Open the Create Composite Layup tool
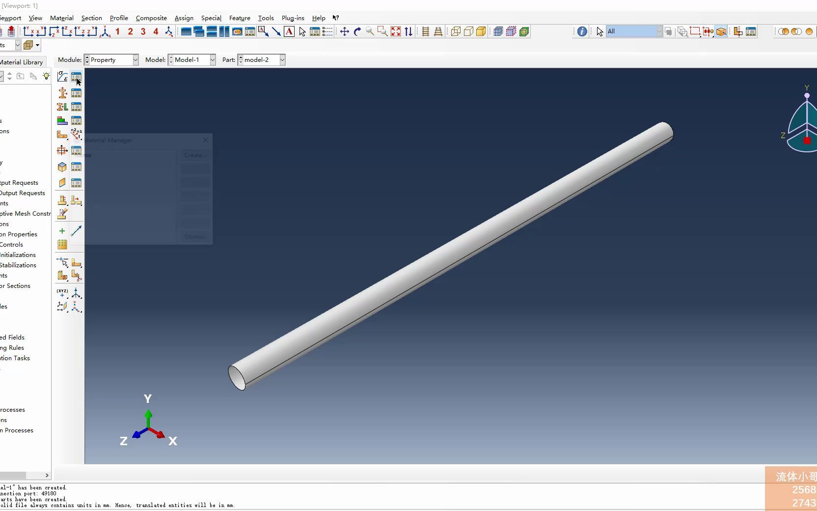817x511 pixels. (x=62, y=121)
